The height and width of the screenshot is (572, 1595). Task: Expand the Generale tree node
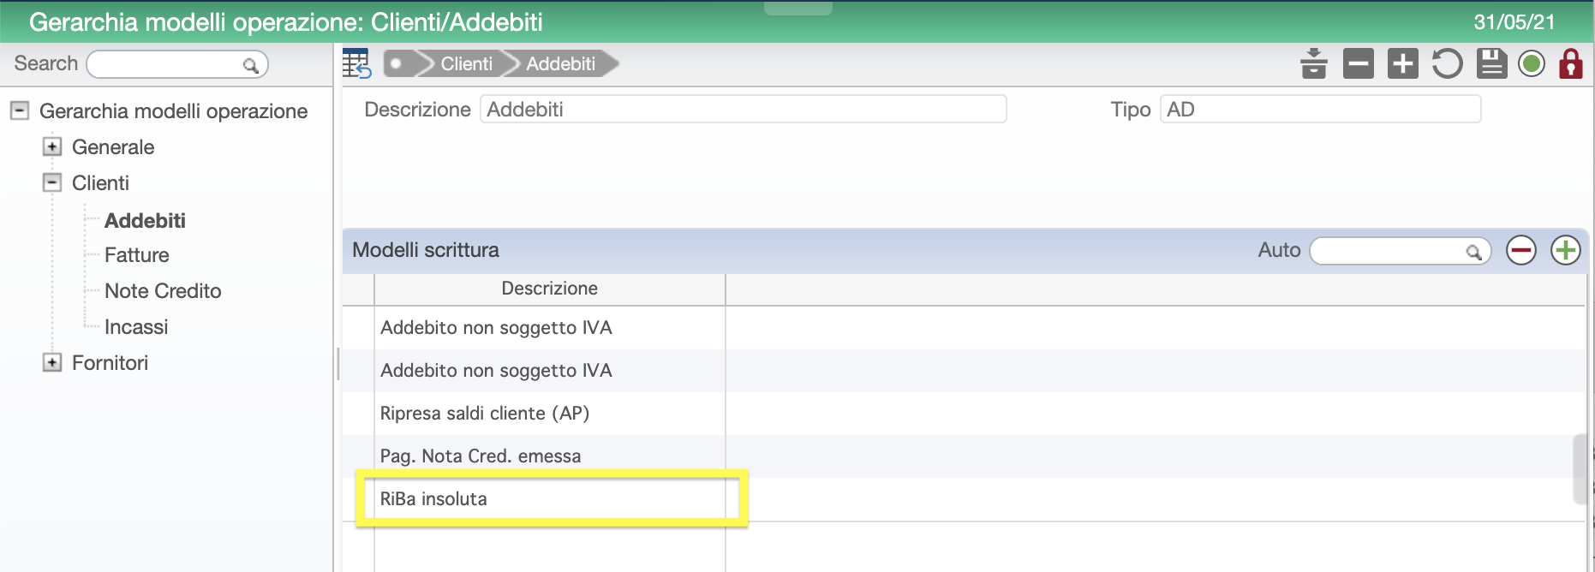pyautogui.click(x=52, y=146)
